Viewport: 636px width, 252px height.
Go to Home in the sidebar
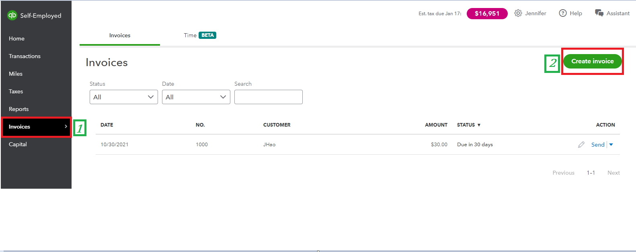tap(16, 38)
